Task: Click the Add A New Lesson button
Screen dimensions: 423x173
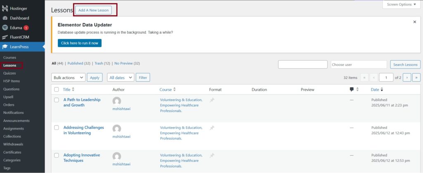Action: point(93,10)
